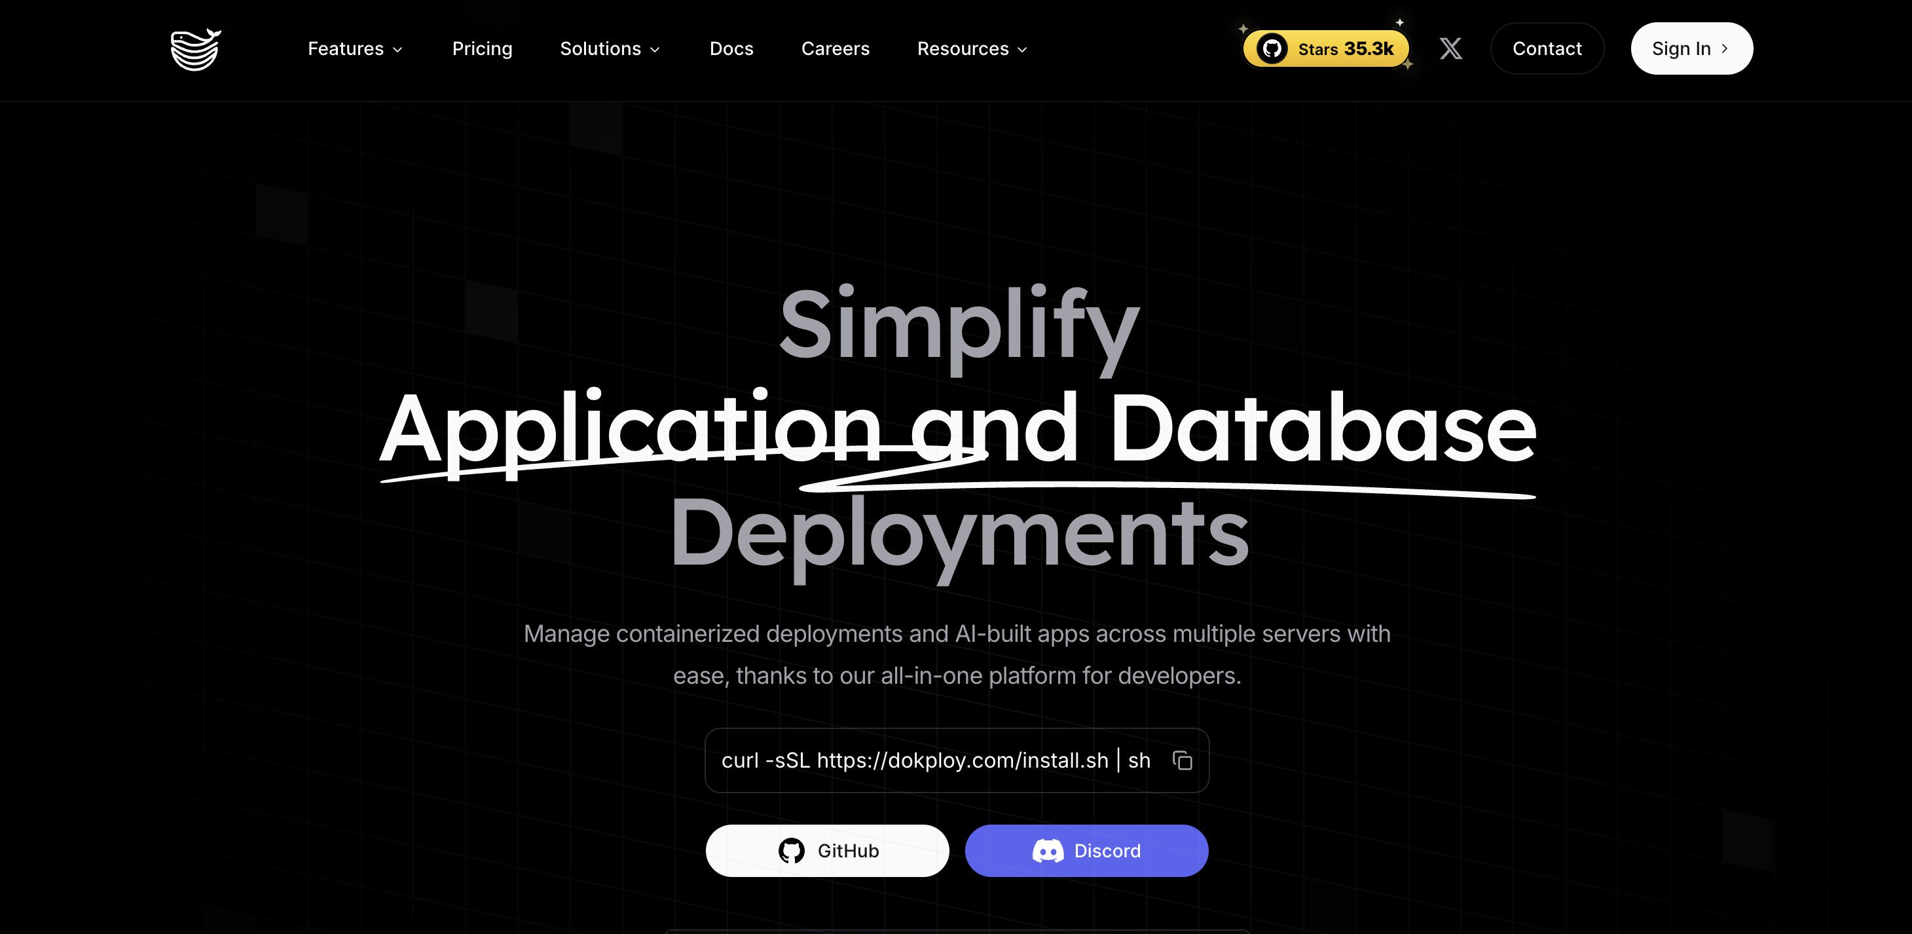Join via the Discord button
This screenshot has height=934, width=1912.
[1087, 851]
